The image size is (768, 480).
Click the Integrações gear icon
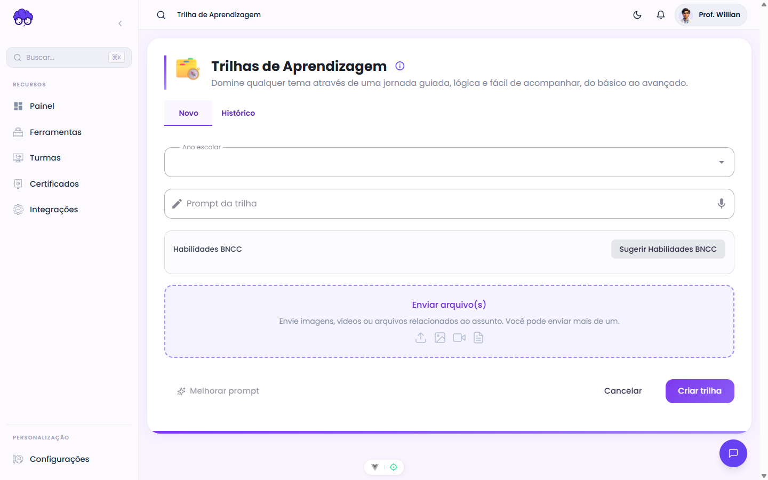18,210
